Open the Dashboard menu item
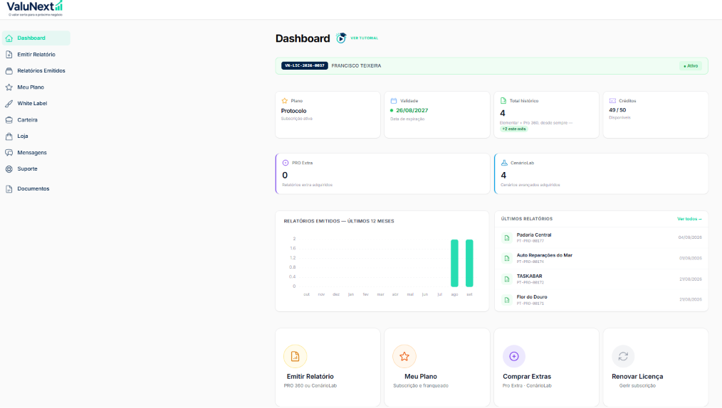This screenshot has width=722, height=408. 36,38
